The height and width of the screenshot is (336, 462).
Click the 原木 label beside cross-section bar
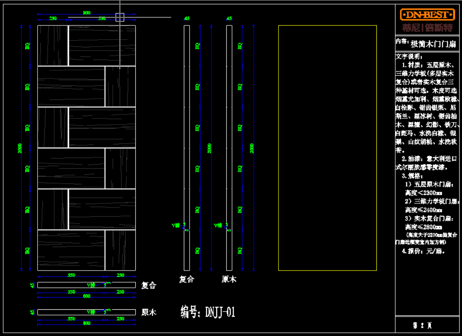(148, 313)
